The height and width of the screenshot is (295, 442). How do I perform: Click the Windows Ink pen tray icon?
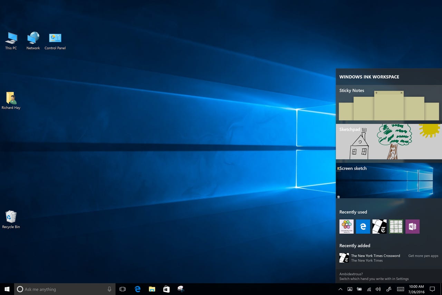388,289
